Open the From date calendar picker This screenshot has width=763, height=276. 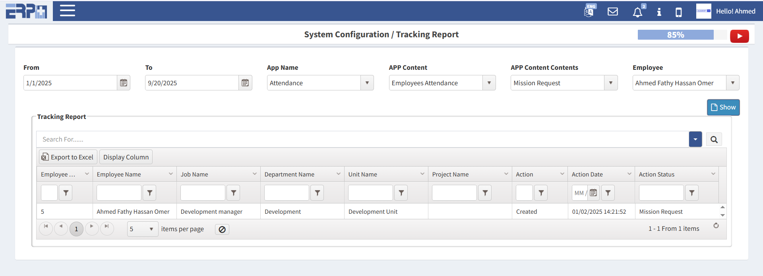(124, 83)
